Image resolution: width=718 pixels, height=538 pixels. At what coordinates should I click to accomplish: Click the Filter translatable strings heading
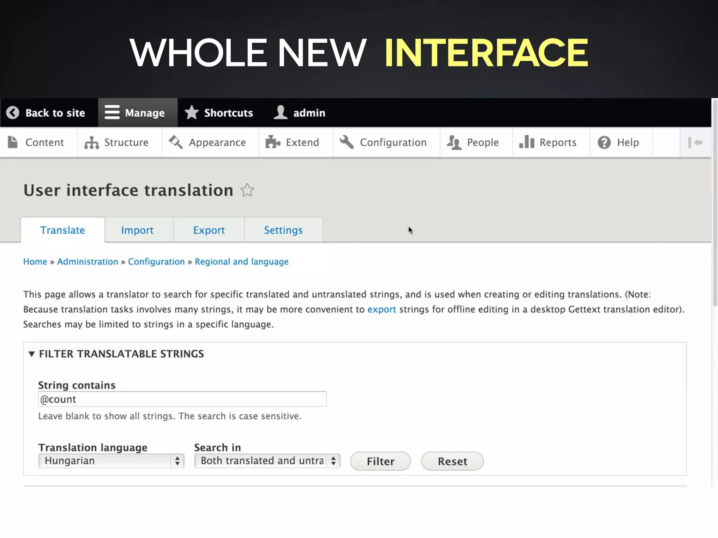coord(121,354)
